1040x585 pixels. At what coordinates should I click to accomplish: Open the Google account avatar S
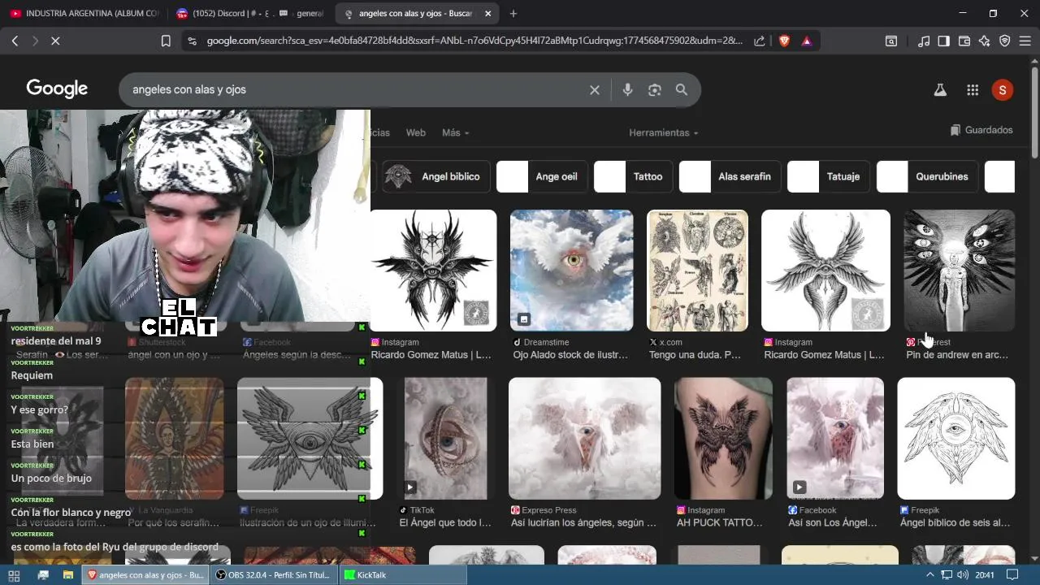coord(1003,90)
